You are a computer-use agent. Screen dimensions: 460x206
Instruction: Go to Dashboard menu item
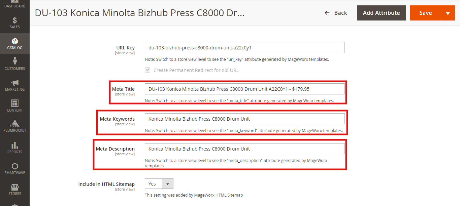point(15,5)
